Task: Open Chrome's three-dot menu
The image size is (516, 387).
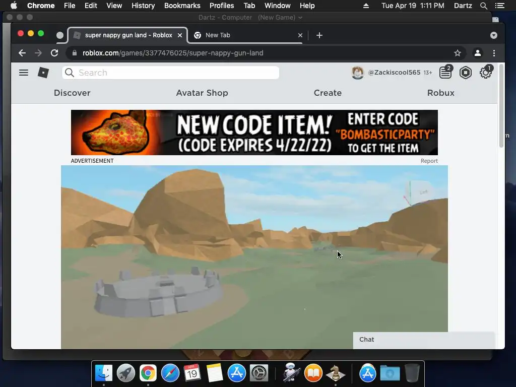Action: pyautogui.click(x=494, y=53)
